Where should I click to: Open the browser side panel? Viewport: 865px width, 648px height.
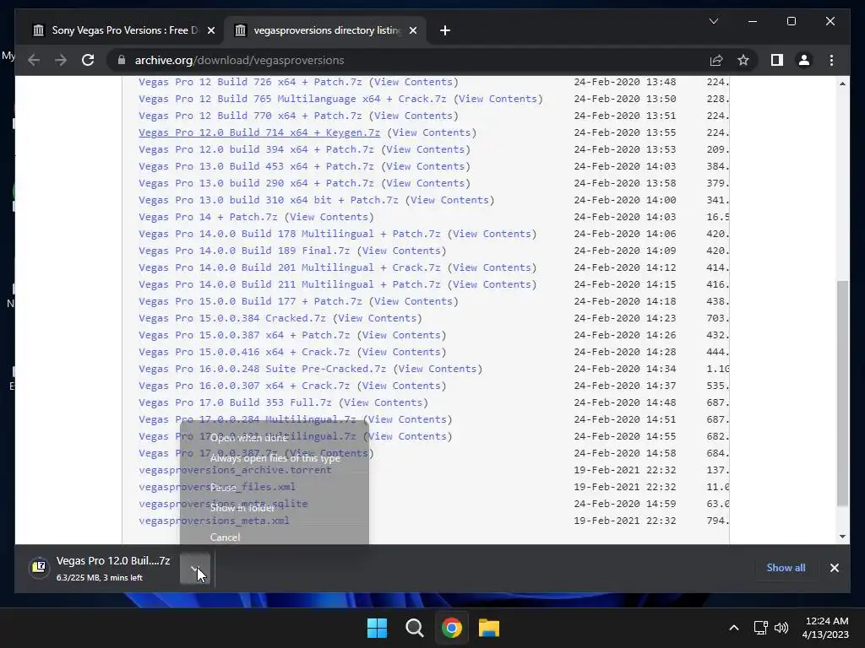click(x=777, y=60)
